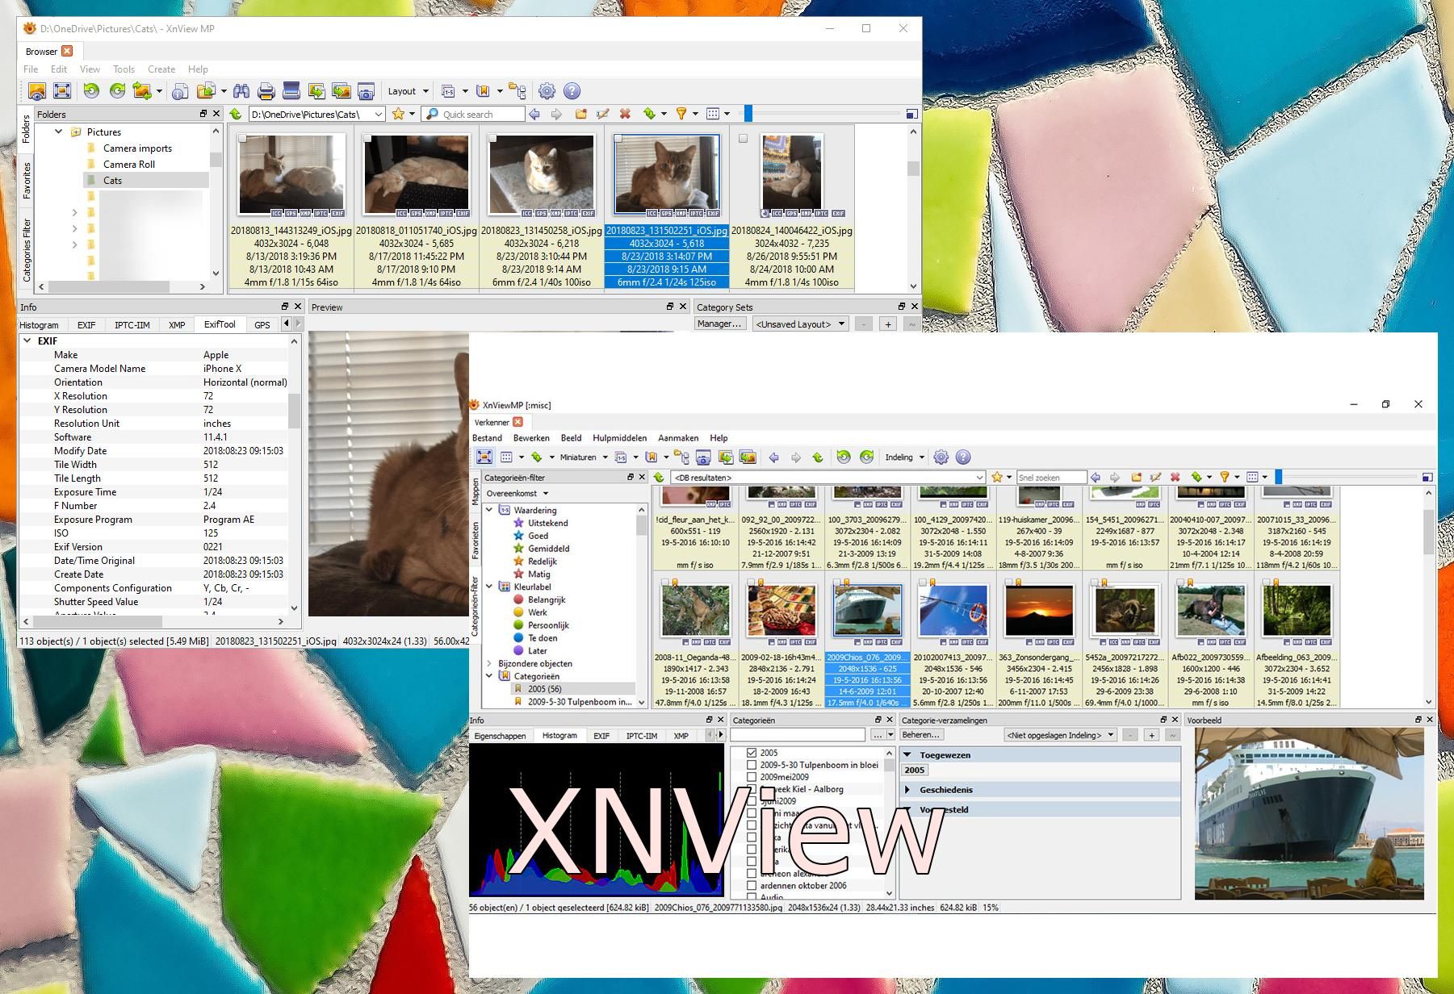Check the 2009-5-30 Tulpenboom in bloei category
Viewport: 1454px width, 994px height.
click(x=752, y=765)
